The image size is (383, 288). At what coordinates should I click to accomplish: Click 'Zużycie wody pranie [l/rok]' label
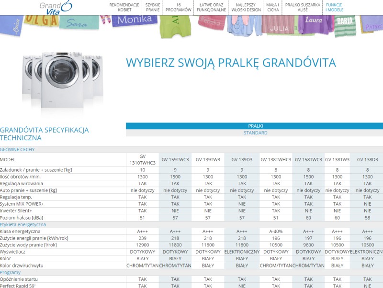[28, 245]
